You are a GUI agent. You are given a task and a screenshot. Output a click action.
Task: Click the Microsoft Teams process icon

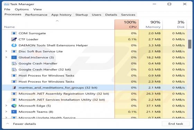tap(14, 112)
